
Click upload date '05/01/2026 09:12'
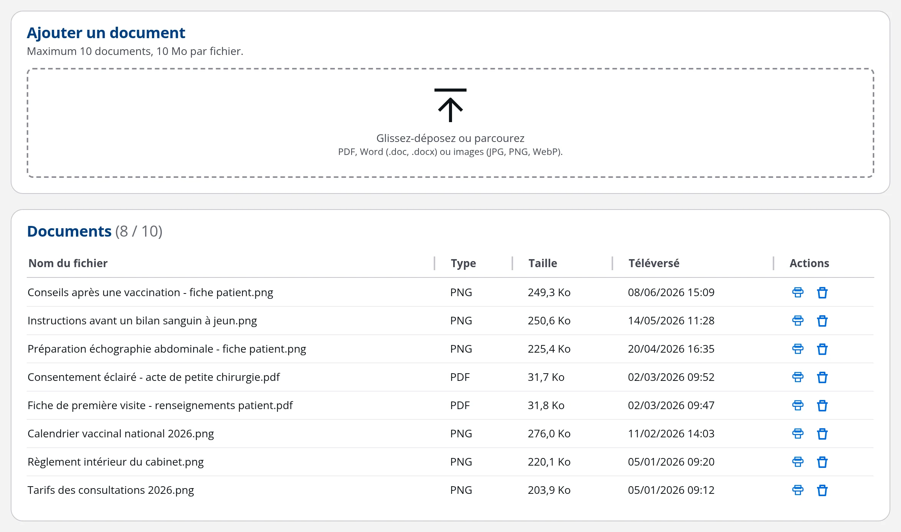[671, 490]
